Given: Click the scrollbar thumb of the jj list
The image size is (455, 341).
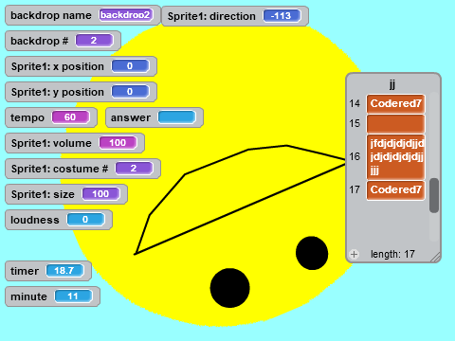Looking at the screenshot, I should click(x=434, y=195).
